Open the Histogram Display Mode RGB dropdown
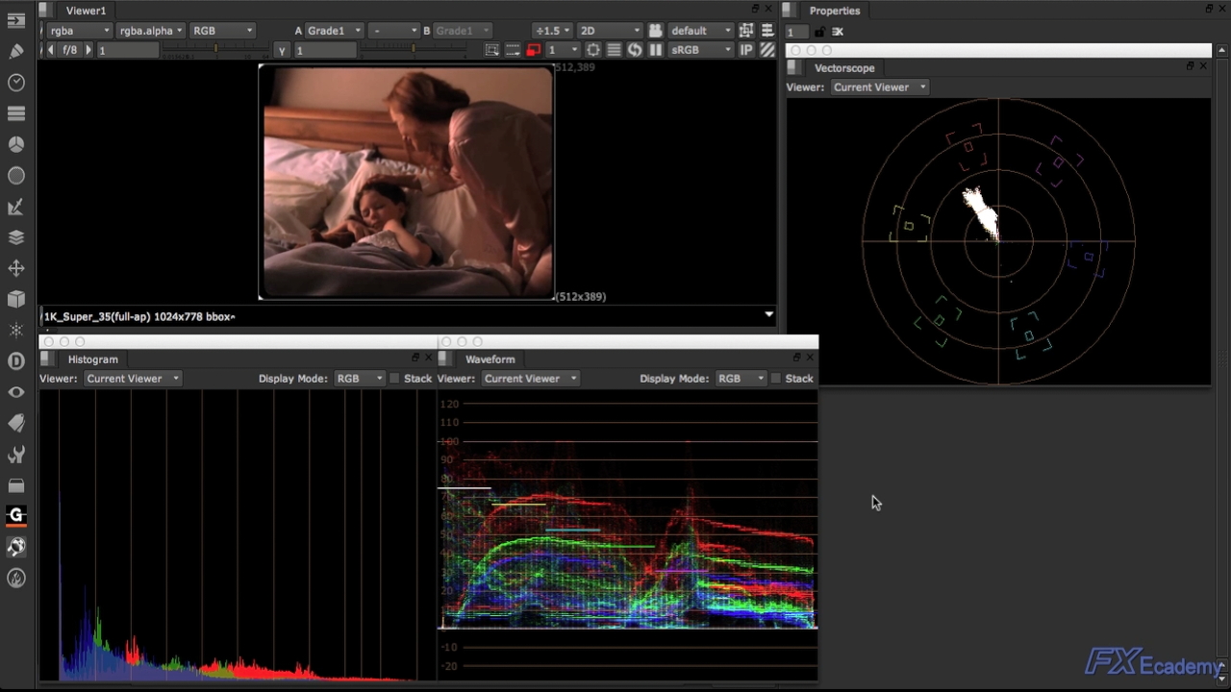1231x692 pixels. (x=359, y=379)
